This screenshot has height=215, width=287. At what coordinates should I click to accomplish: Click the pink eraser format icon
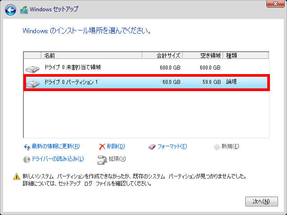(x=153, y=146)
